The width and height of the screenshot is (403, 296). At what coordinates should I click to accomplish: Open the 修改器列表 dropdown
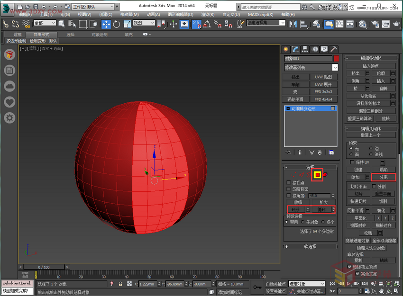point(311,67)
